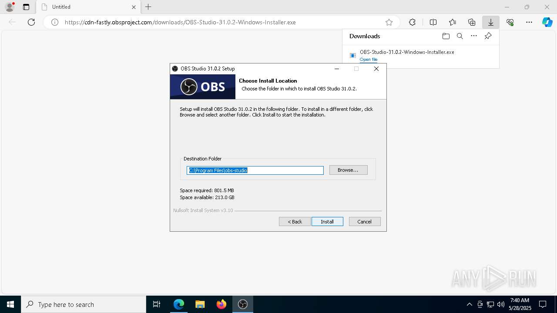The height and width of the screenshot is (313, 557).
Task: Click the address bar URL
Action: 180,22
